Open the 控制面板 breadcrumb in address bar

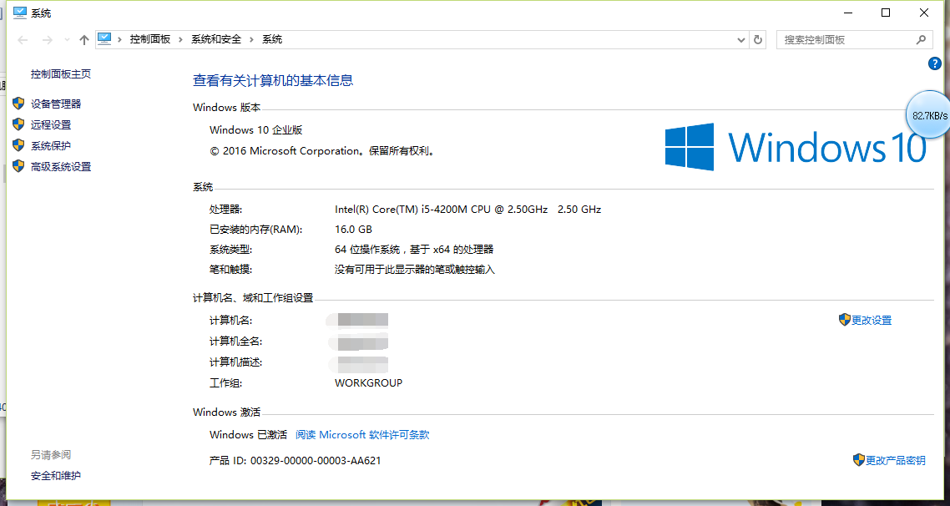[x=150, y=39]
